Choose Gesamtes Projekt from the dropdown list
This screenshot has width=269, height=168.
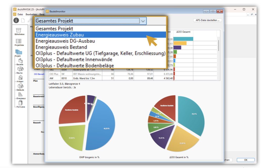[x=100, y=29]
